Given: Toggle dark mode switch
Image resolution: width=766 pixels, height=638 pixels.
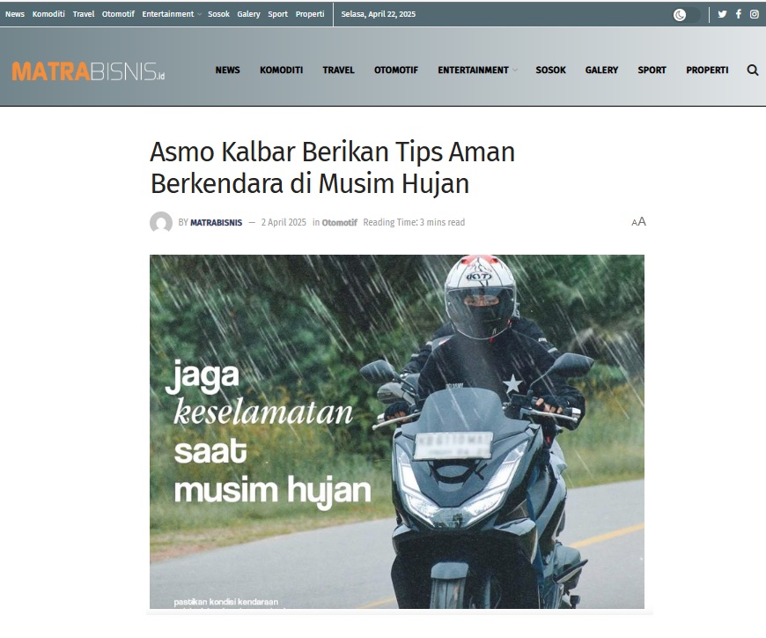Looking at the screenshot, I should point(686,15).
